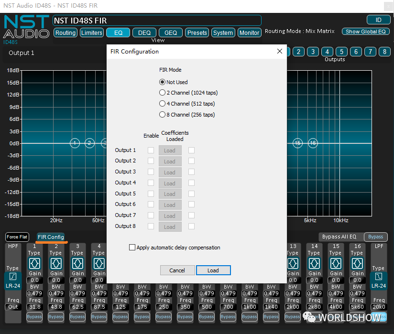Screen dimensions: 394x334
Task: Open the Monitor view tab
Action: pyautogui.click(x=249, y=32)
